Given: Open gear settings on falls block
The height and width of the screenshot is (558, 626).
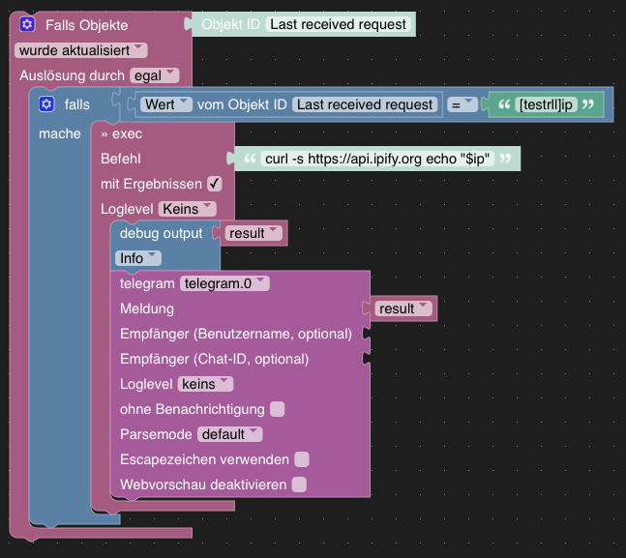Looking at the screenshot, I should pos(46,104).
